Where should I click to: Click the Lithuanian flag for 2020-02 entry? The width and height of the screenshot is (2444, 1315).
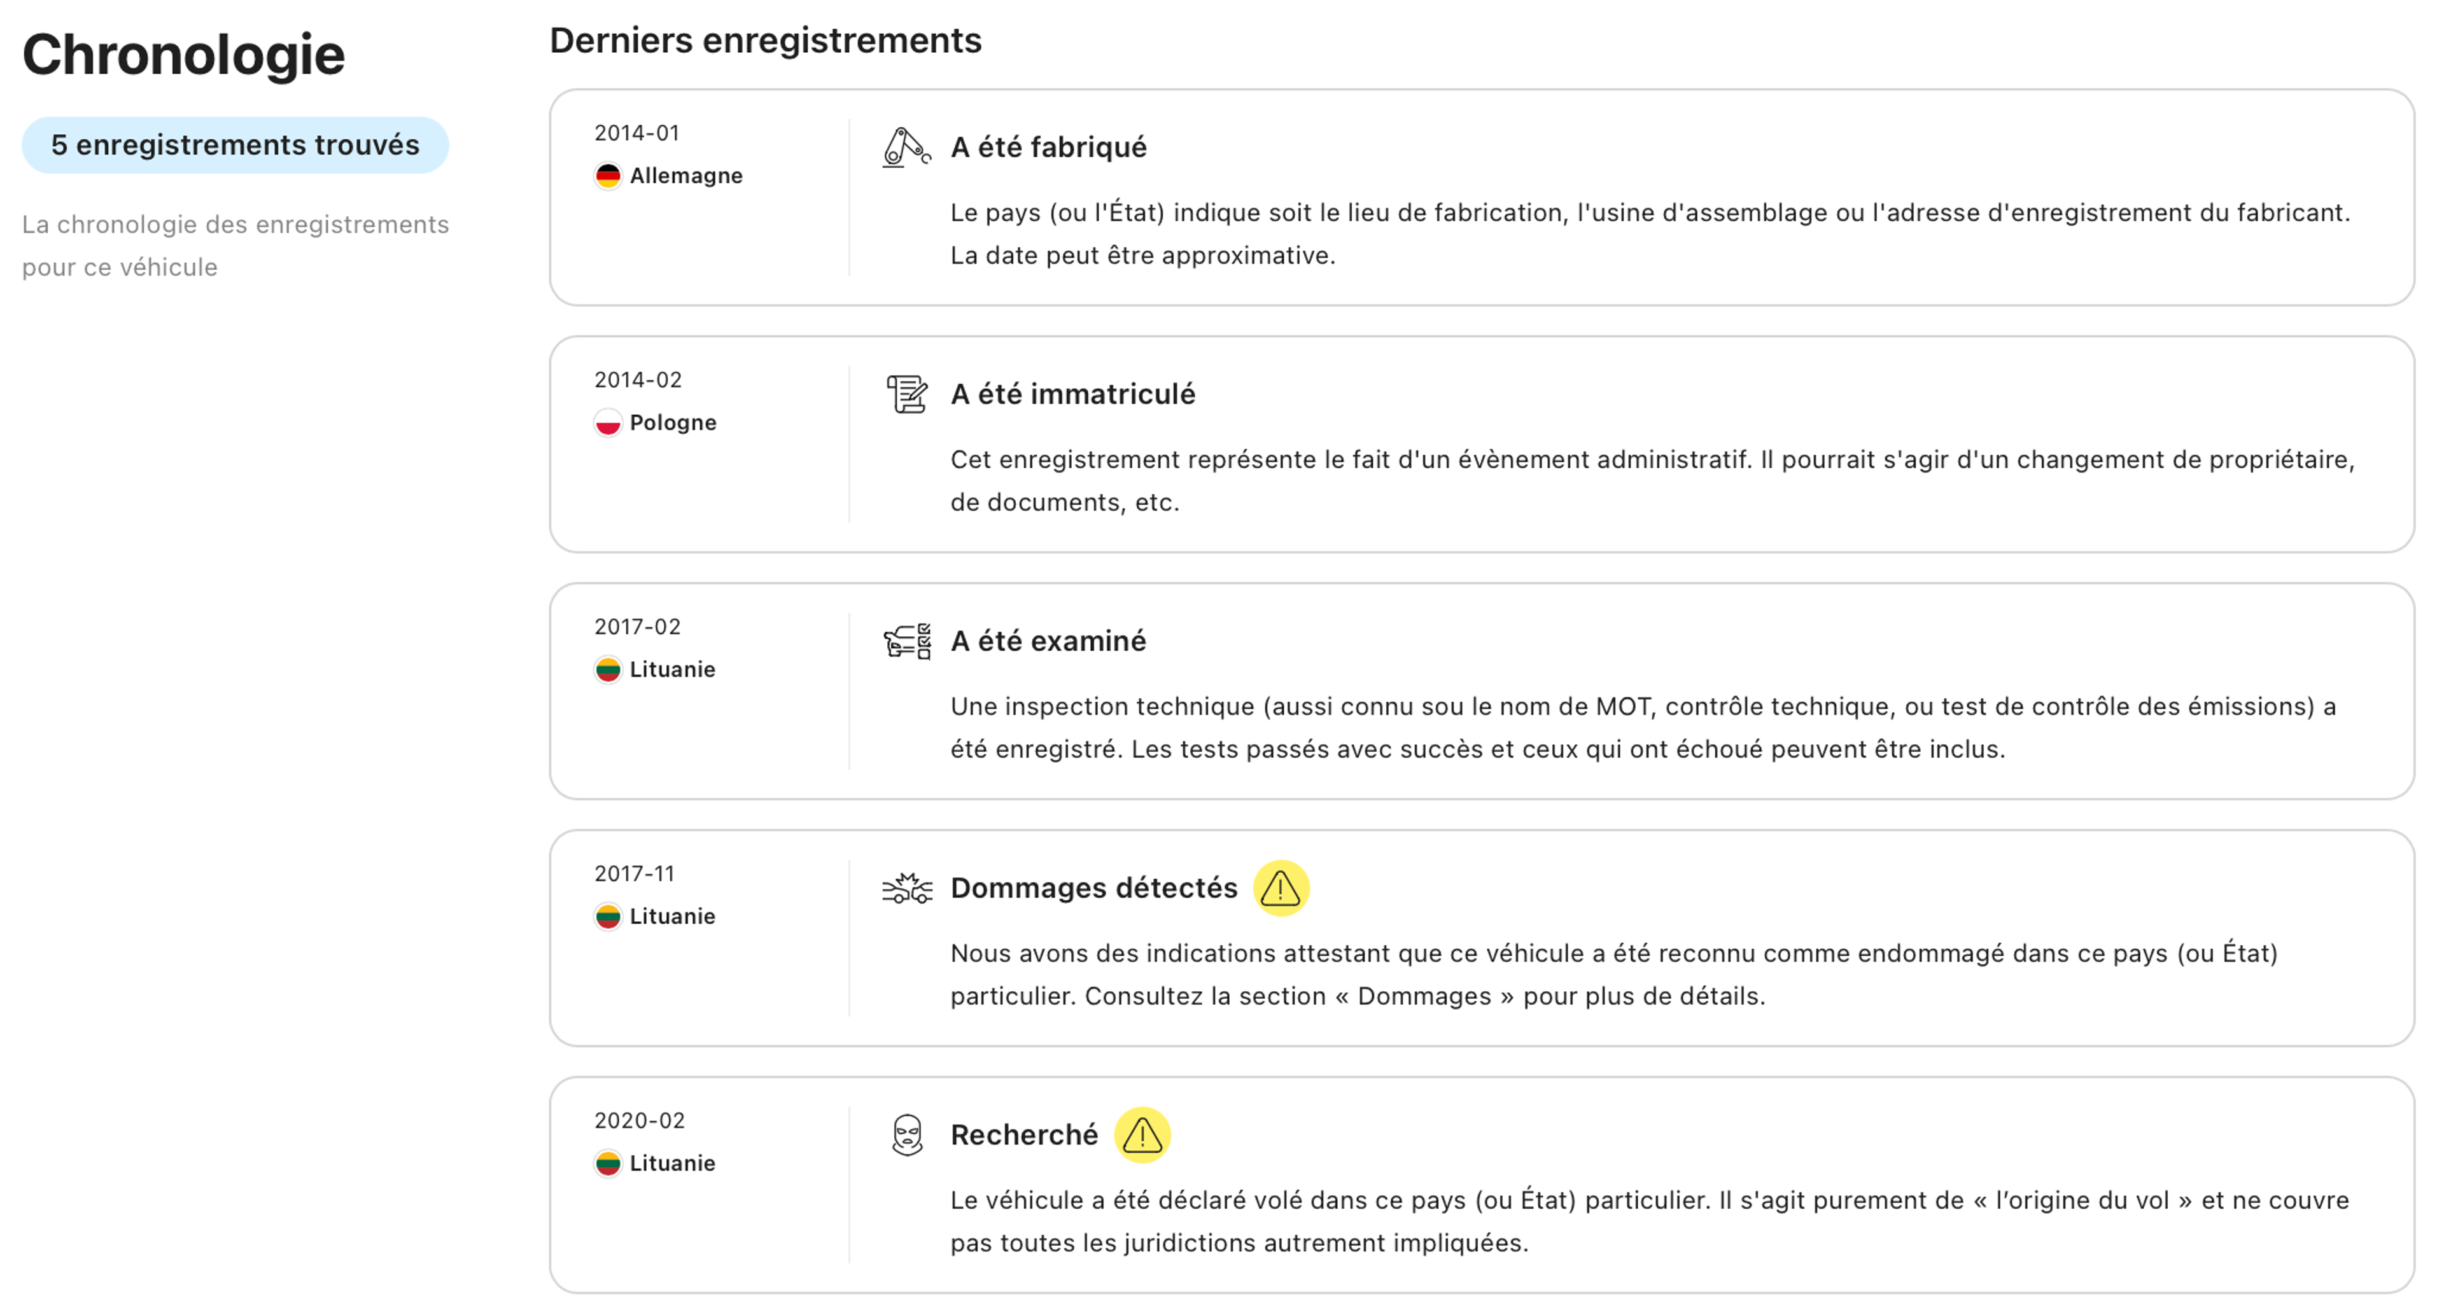pyautogui.click(x=607, y=1164)
